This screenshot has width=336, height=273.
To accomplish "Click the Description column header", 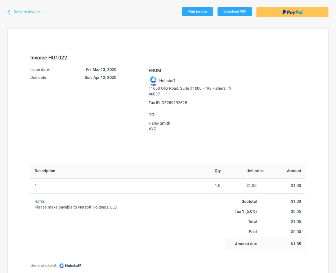I will click(45, 171).
